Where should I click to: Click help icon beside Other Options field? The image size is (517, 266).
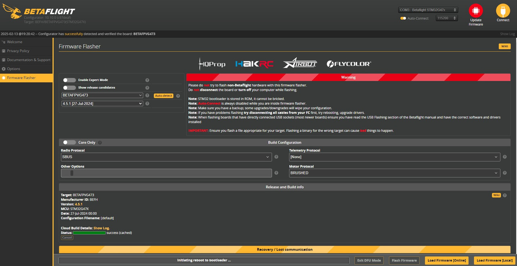[x=276, y=173]
